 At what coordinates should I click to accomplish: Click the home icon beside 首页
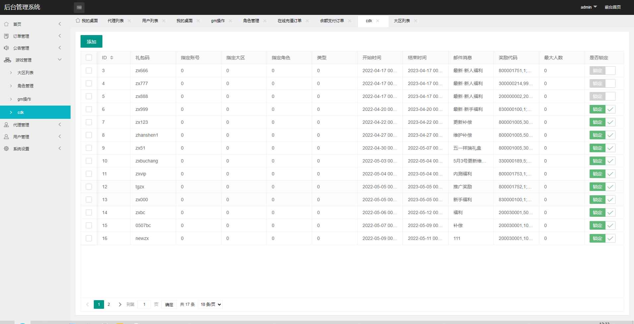6,24
